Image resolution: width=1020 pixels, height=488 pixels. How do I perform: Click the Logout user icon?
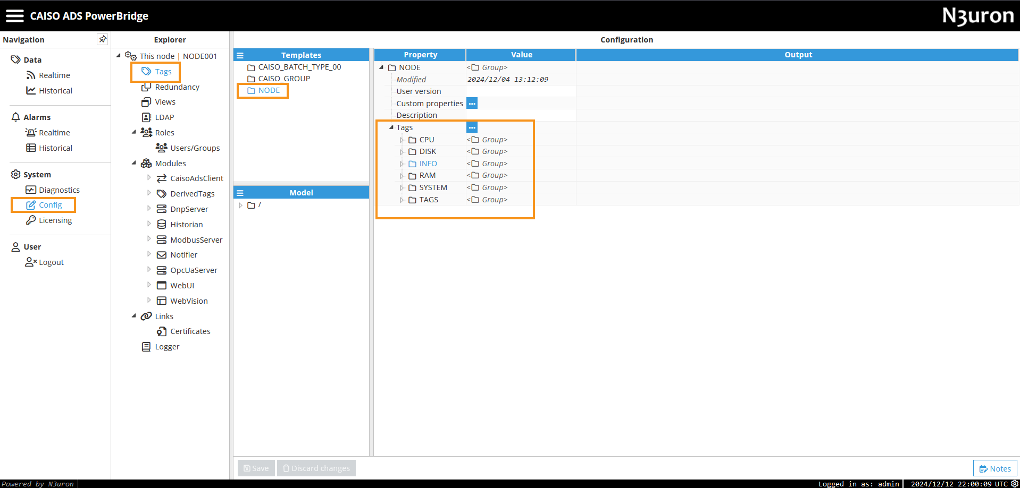(x=31, y=262)
